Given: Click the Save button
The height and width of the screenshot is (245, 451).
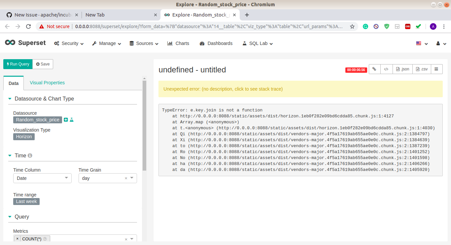Looking at the screenshot, I should [43, 64].
